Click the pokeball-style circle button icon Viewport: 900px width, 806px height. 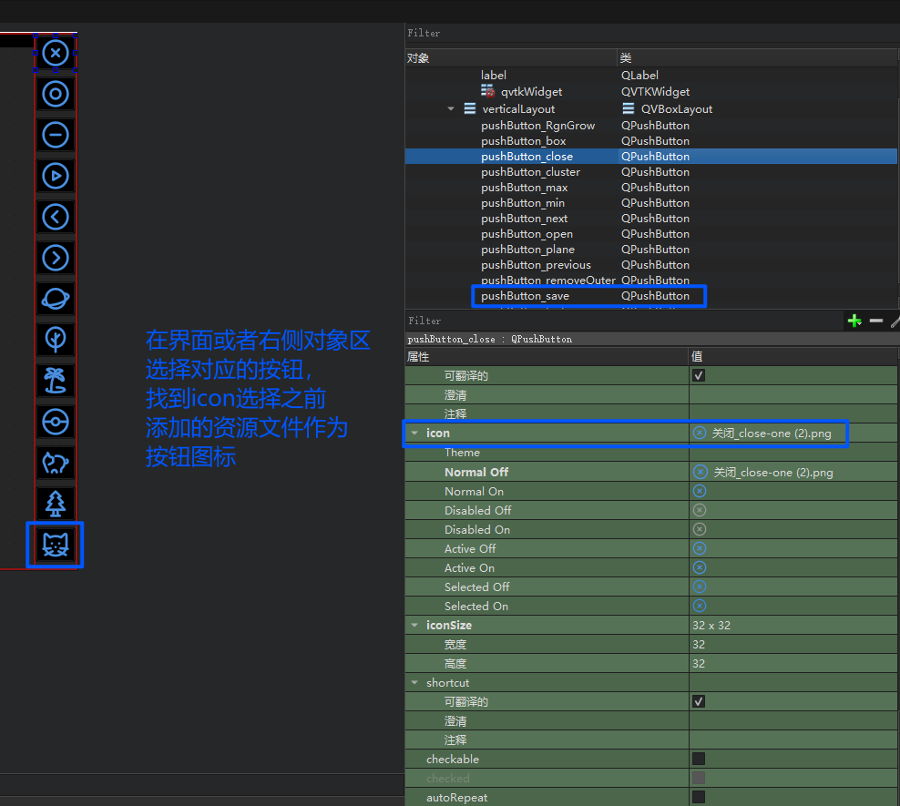point(55,423)
